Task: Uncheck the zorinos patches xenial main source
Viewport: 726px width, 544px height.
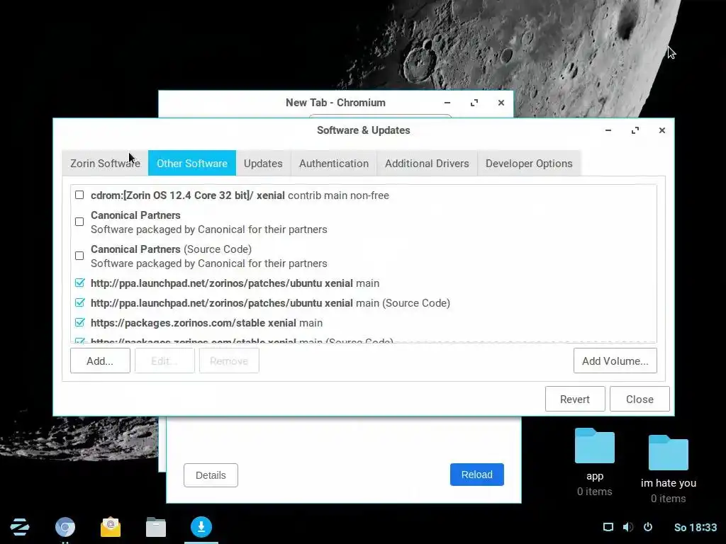Action: [x=79, y=283]
